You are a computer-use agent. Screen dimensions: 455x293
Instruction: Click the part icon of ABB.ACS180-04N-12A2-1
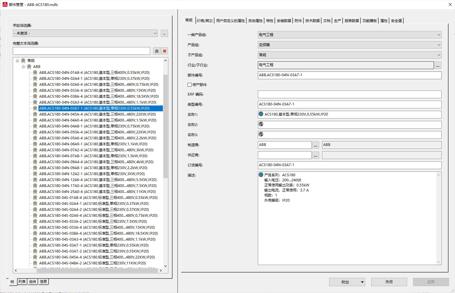(x=35, y=174)
